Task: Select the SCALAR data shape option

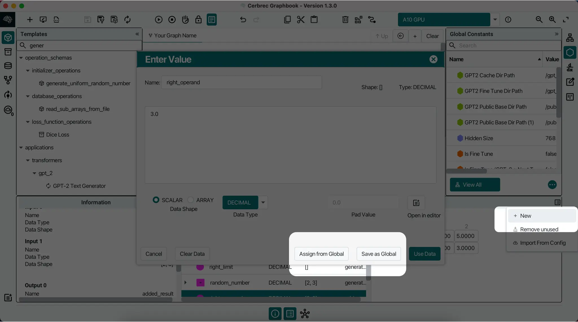Action: coord(156,200)
